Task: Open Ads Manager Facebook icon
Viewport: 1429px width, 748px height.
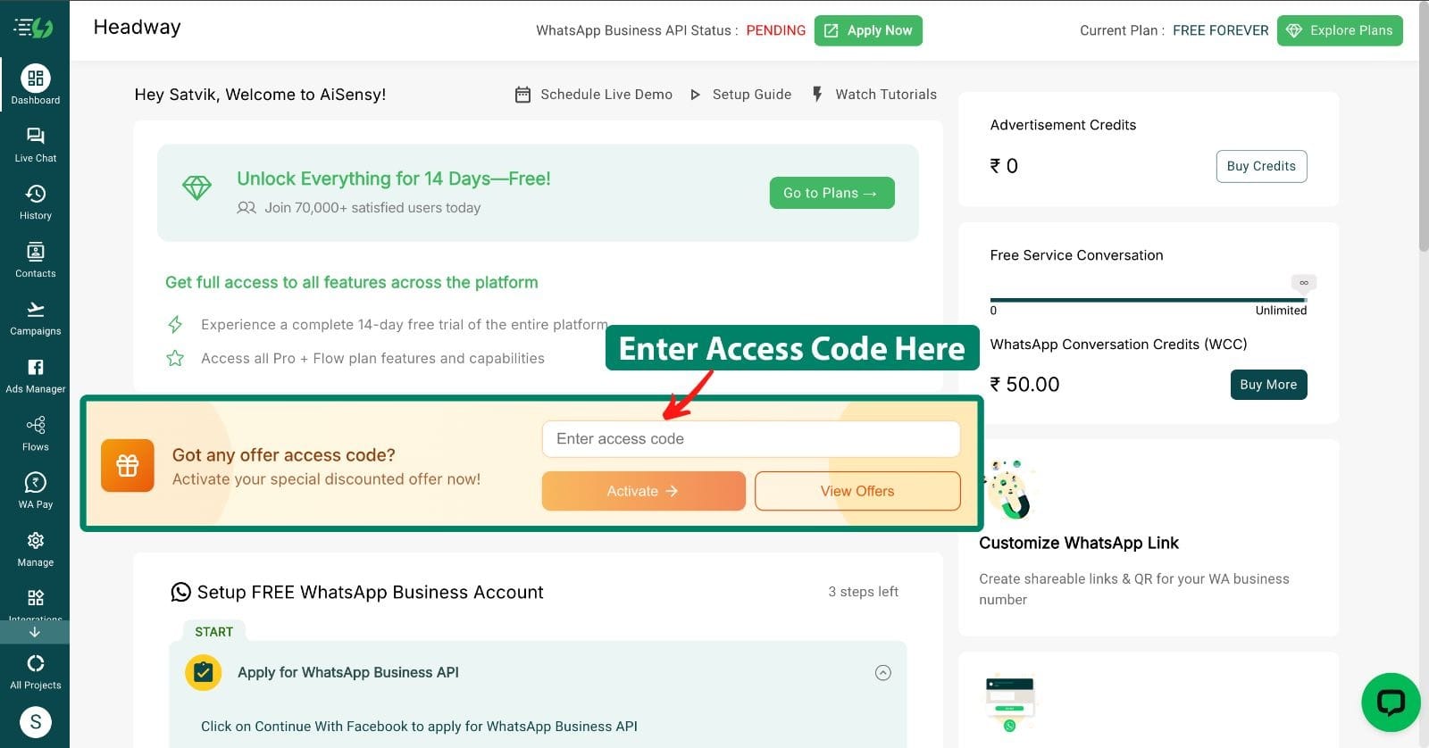Action: click(x=36, y=367)
